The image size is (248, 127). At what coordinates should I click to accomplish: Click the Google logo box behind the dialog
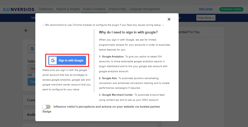coord(32,49)
